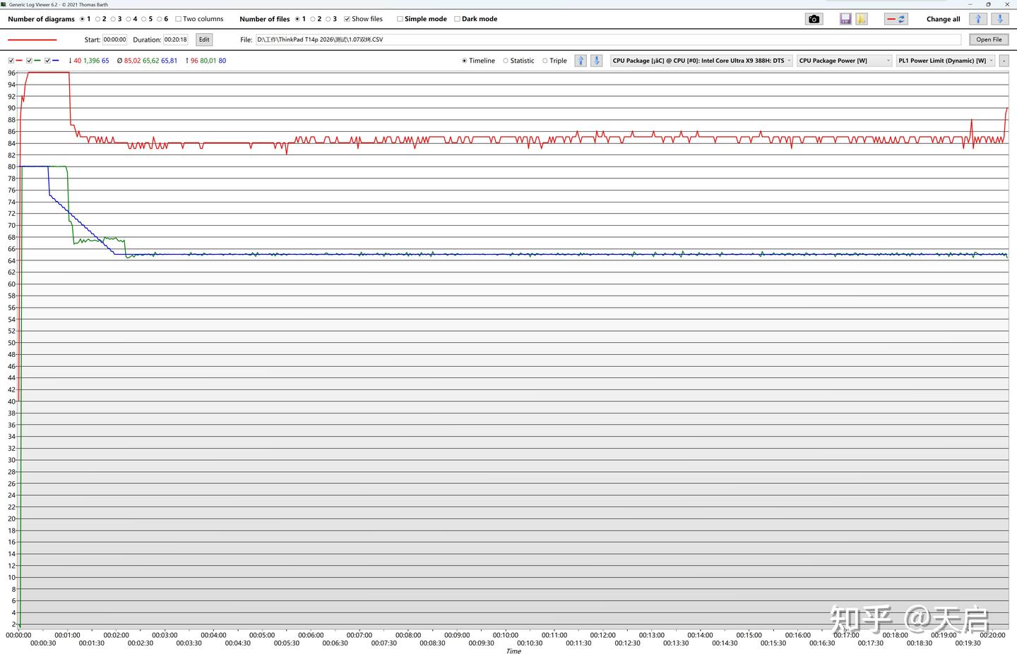Click the 'Change all' label
Screen dimensions: 1017x661
[943, 19]
